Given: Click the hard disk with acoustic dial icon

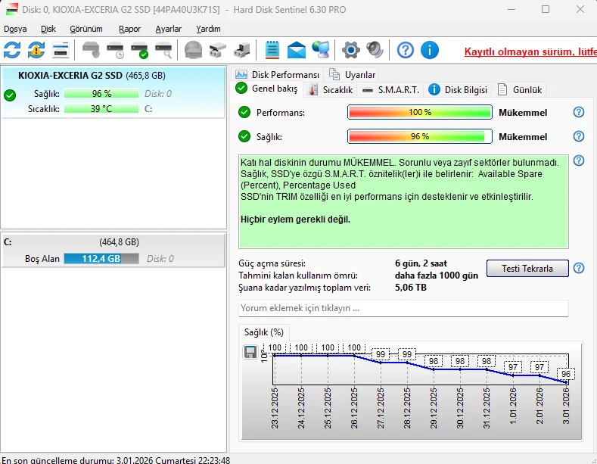Looking at the screenshot, I should click(91, 50).
